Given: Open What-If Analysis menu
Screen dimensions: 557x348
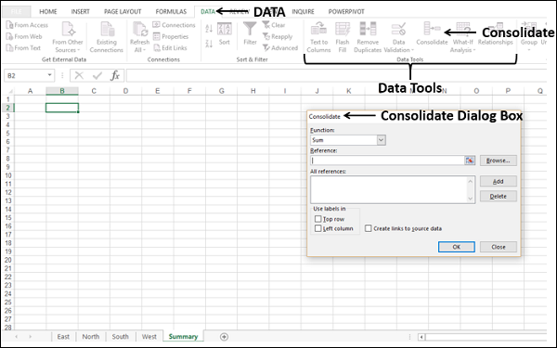Looking at the screenshot, I should [x=463, y=37].
